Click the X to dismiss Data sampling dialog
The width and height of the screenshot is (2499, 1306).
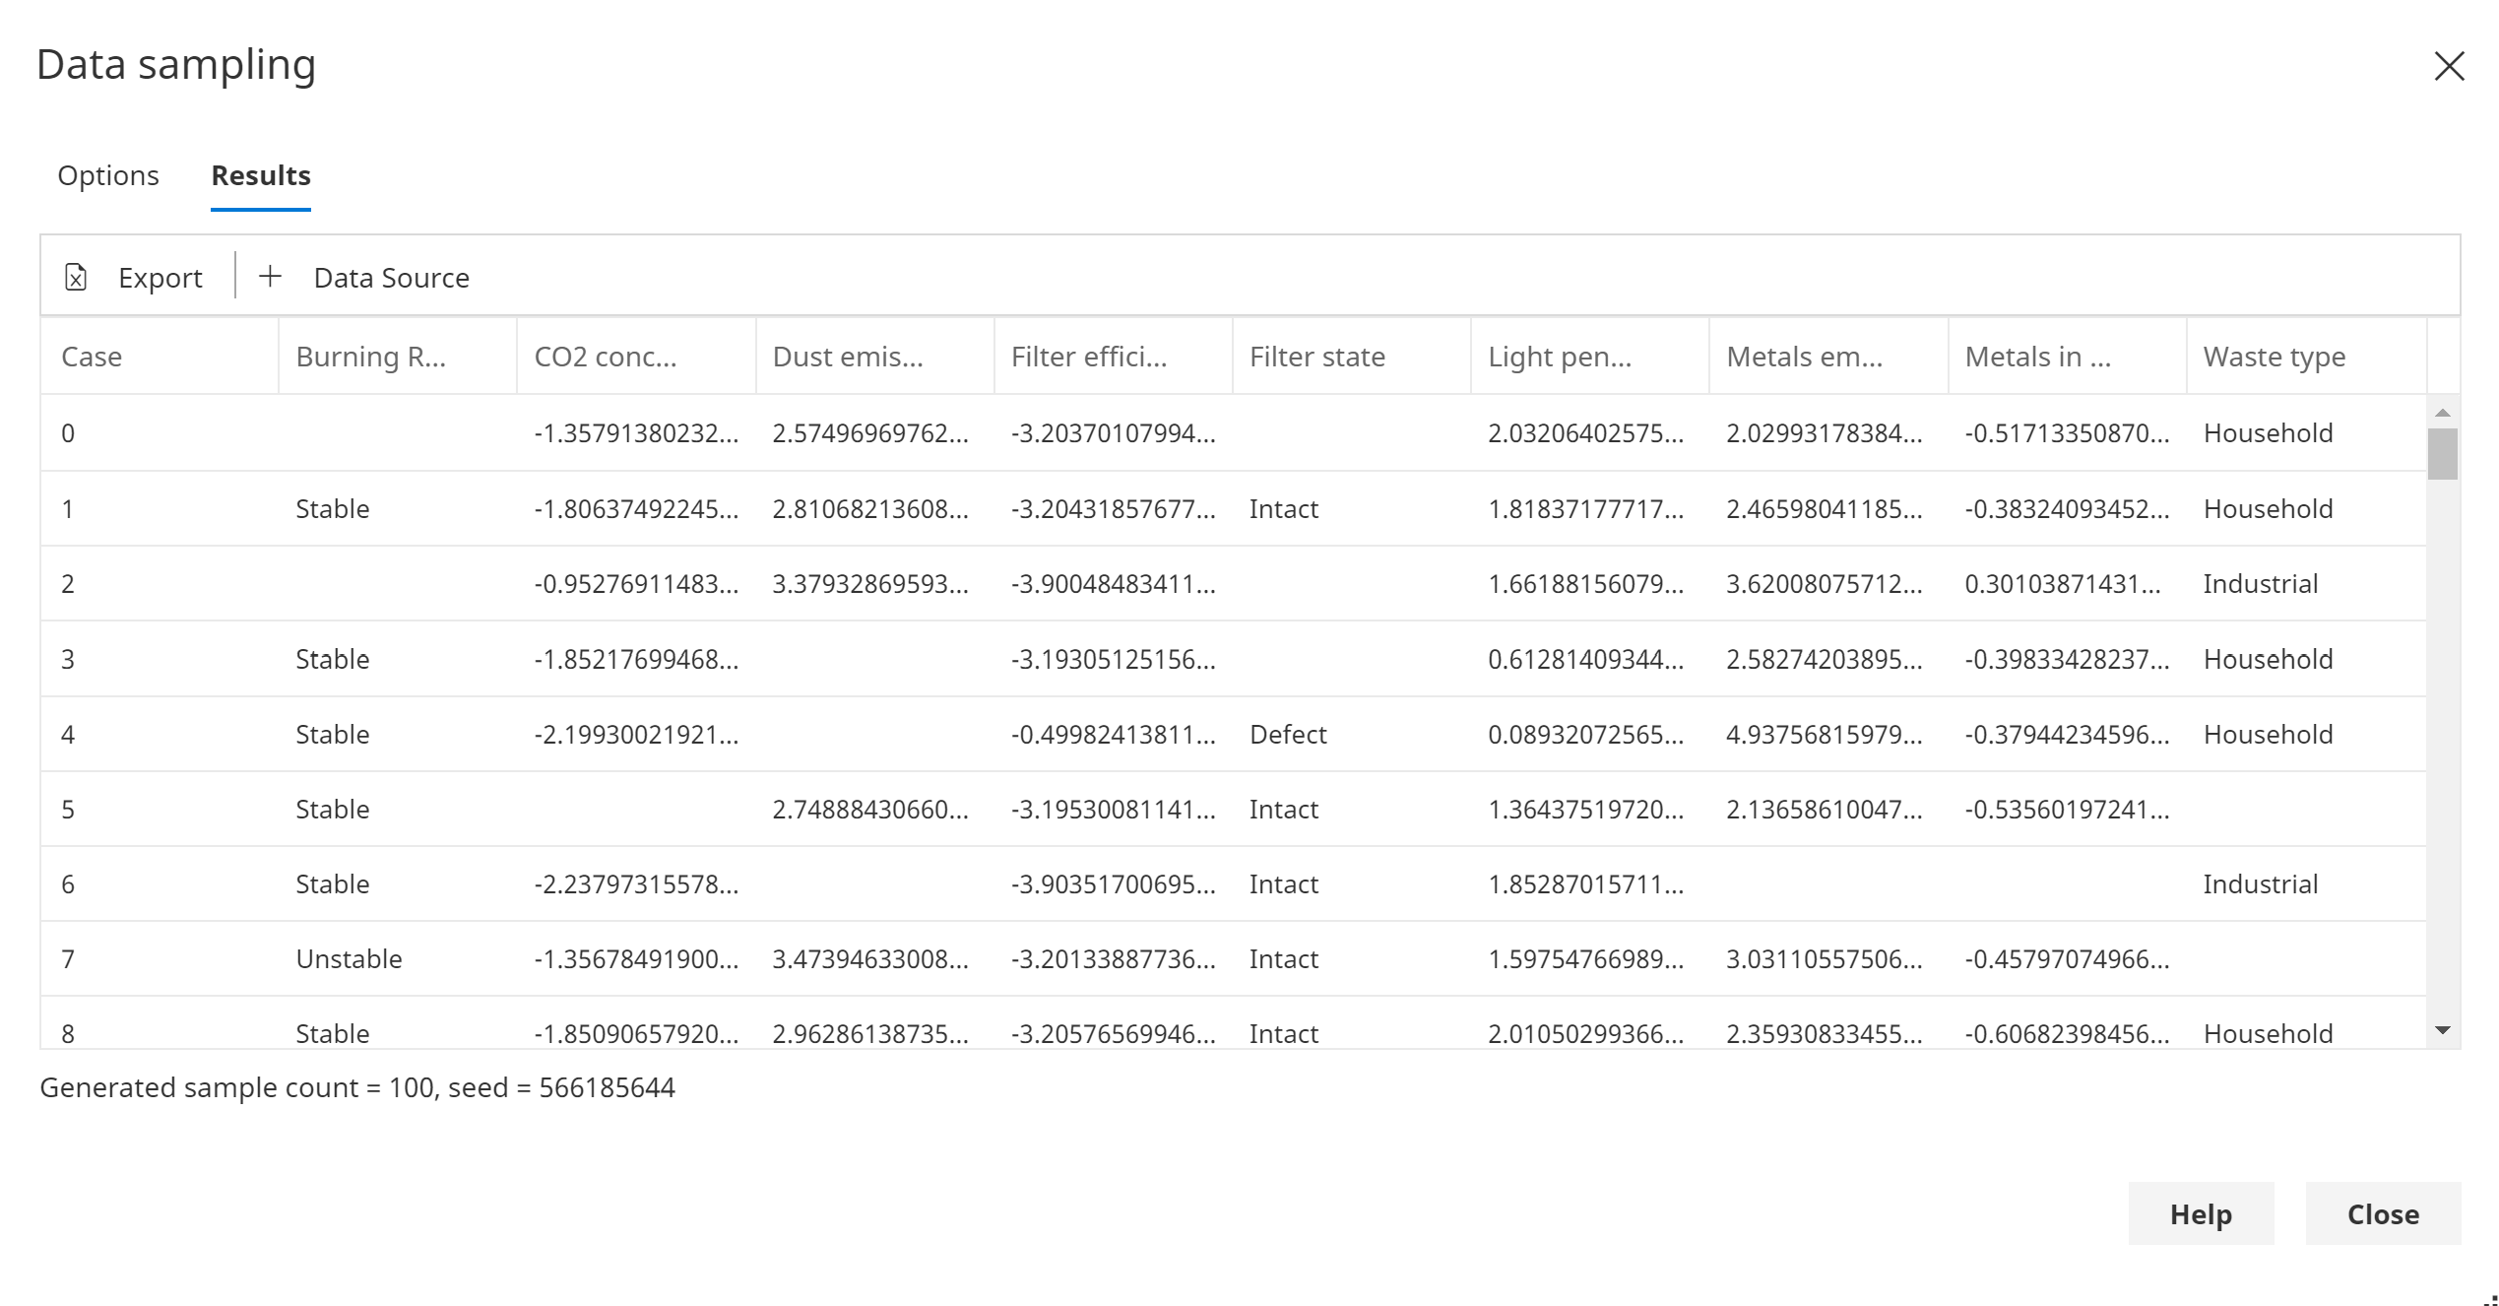pyautogui.click(x=2449, y=66)
